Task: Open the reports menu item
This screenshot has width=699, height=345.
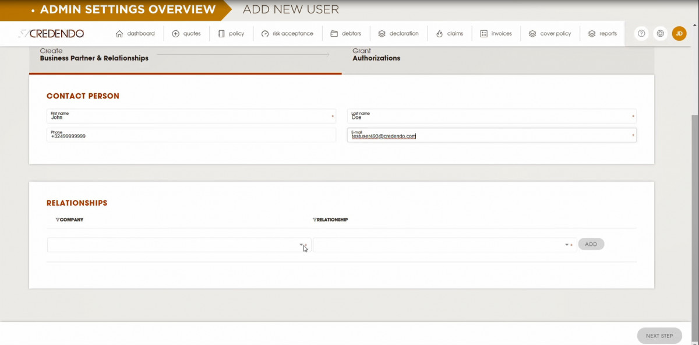Action: click(x=602, y=34)
